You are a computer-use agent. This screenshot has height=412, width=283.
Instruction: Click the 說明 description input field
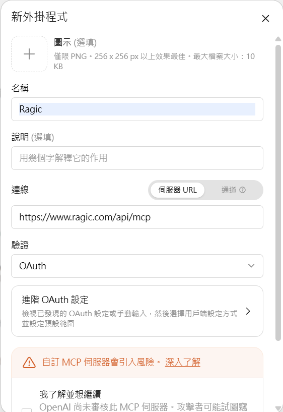coord(137,158)
